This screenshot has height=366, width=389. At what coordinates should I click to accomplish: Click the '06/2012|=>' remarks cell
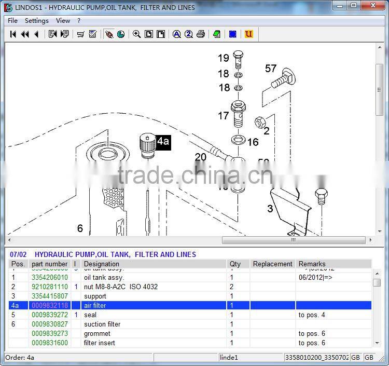coord(334,277)
